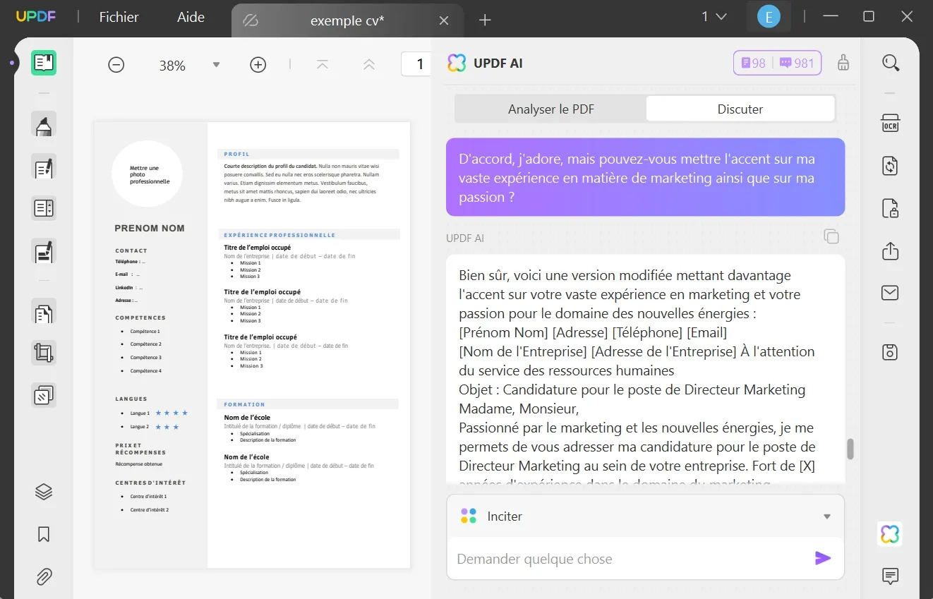Click the UPDF AI logo in panel header
933x599 pixels.
(457, 63)
